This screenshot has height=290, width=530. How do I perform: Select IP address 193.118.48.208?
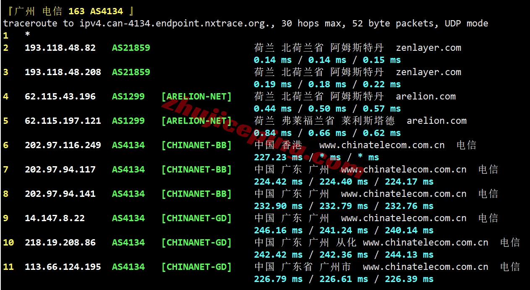click(x=63, y=72)
